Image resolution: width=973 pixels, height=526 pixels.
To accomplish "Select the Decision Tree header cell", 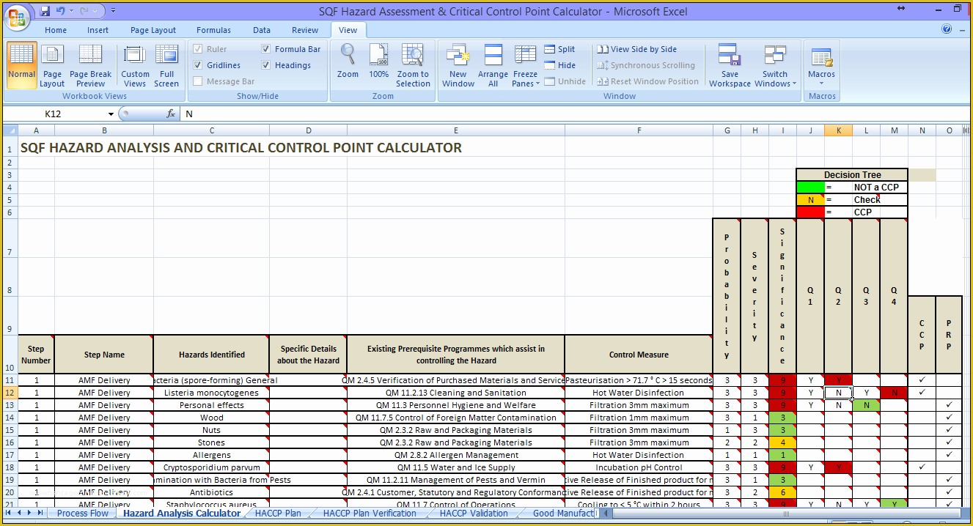I will pyautogui.click(x=852, y=175).
